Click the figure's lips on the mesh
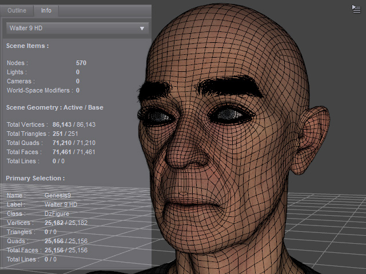The width and height of the screenshot is (366, 274). click(194, 202)
